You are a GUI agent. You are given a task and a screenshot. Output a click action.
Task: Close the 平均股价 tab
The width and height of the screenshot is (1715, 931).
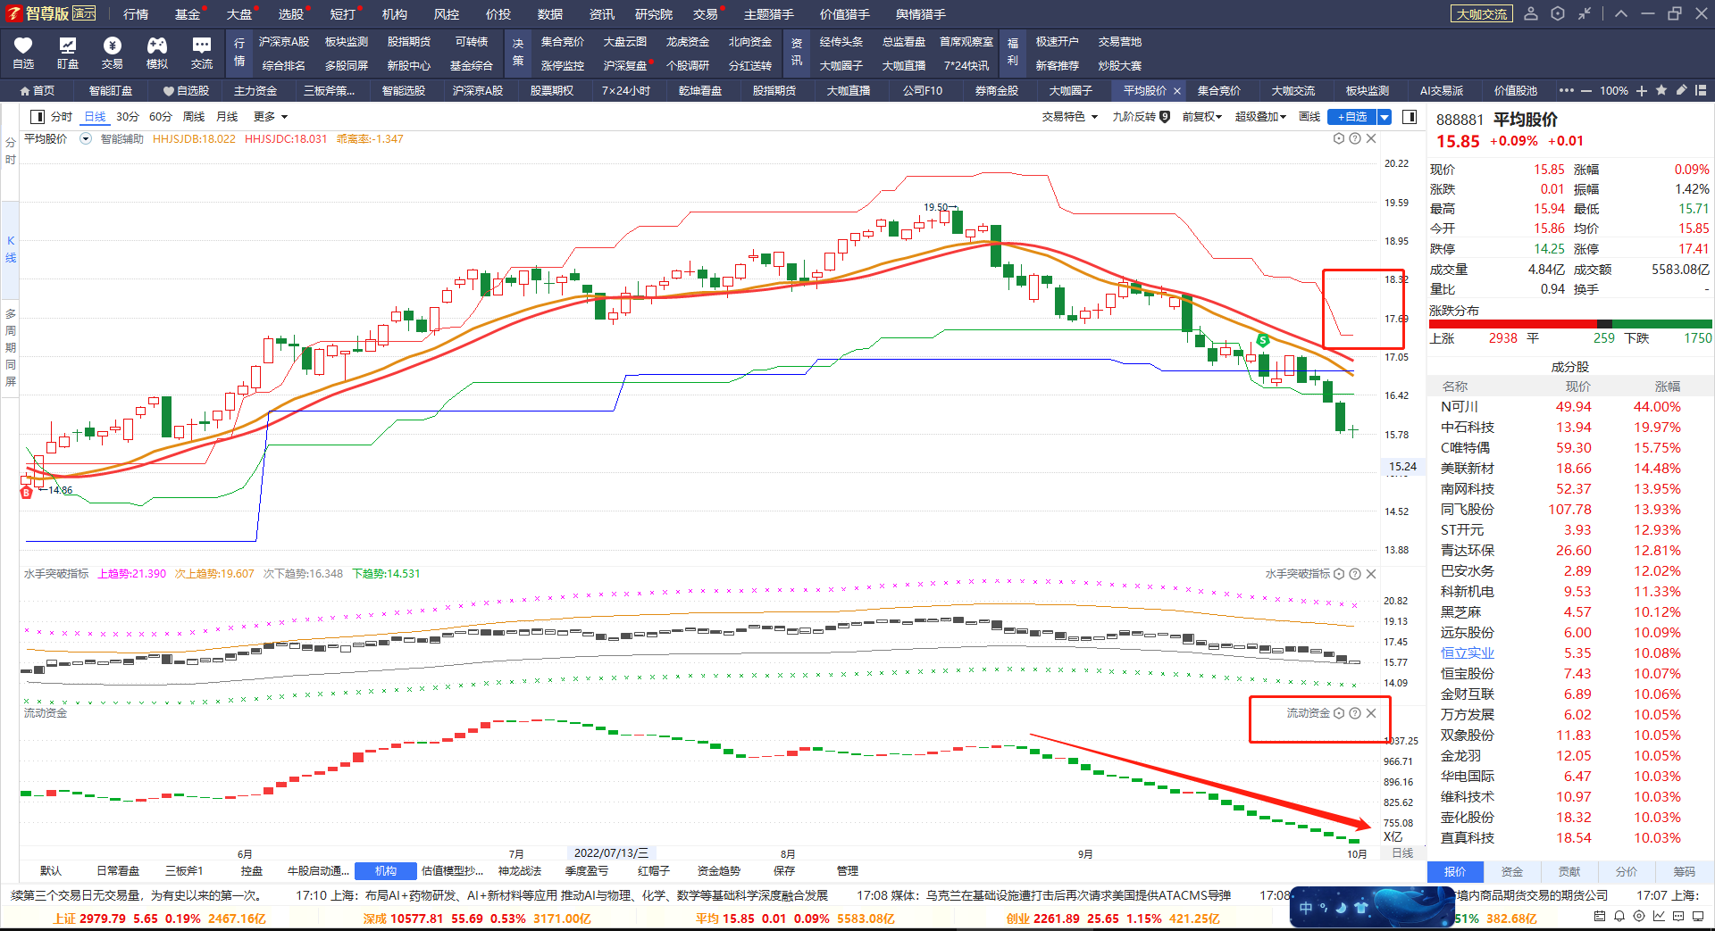1177,91
